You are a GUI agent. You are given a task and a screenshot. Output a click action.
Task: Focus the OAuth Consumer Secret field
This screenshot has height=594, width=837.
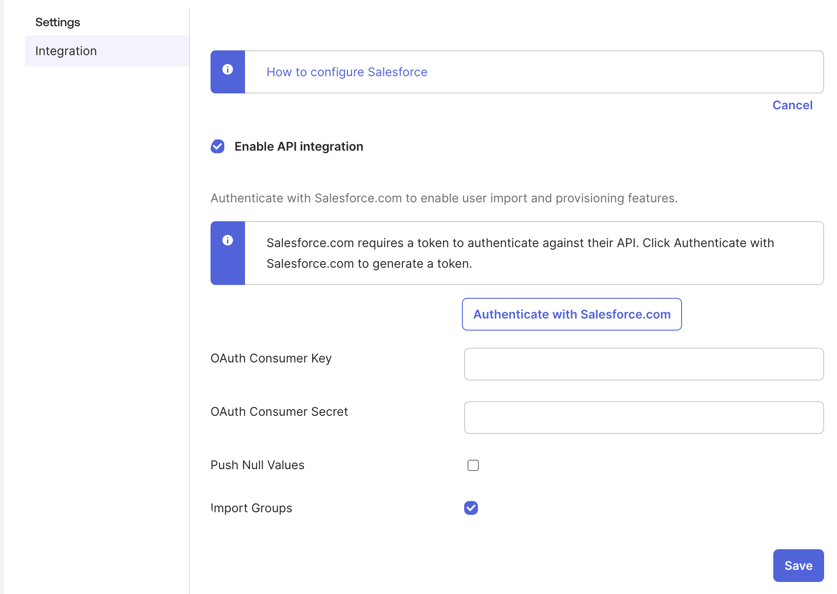pos(644,418)
